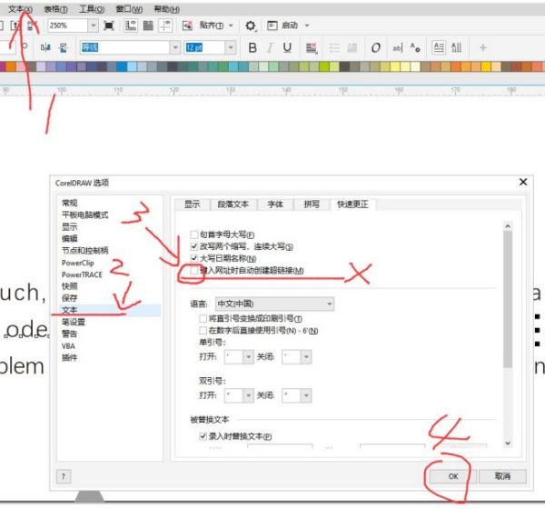Toggle Underline formatting

(x=287, y=47)
